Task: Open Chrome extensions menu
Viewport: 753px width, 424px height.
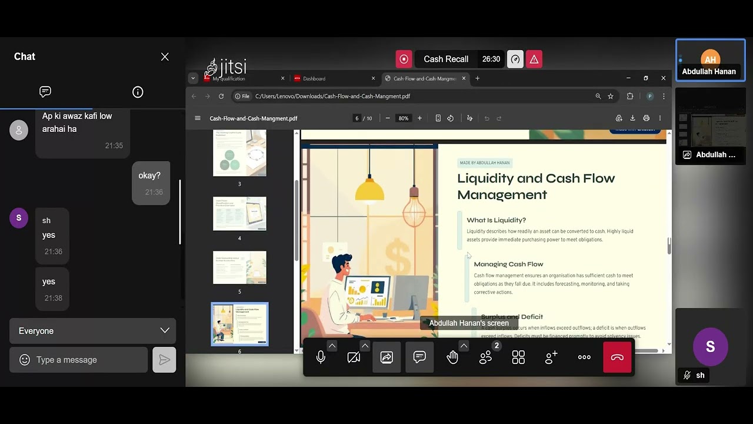Action: point(630,96)
